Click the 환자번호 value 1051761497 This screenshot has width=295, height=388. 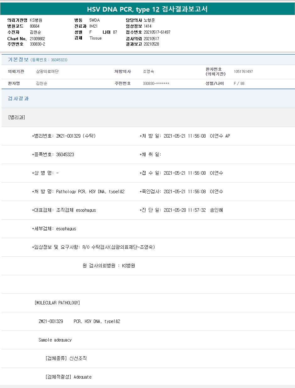(243, 71)
